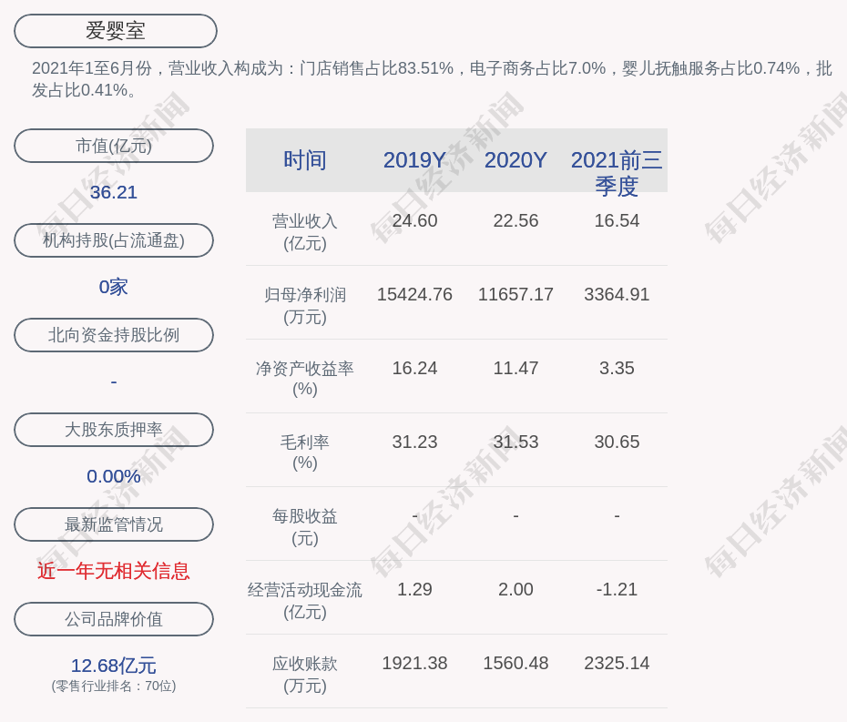Click the 2021前三季度 column header
The width and height of the screenshot is (847, 722).
[617, 172]
